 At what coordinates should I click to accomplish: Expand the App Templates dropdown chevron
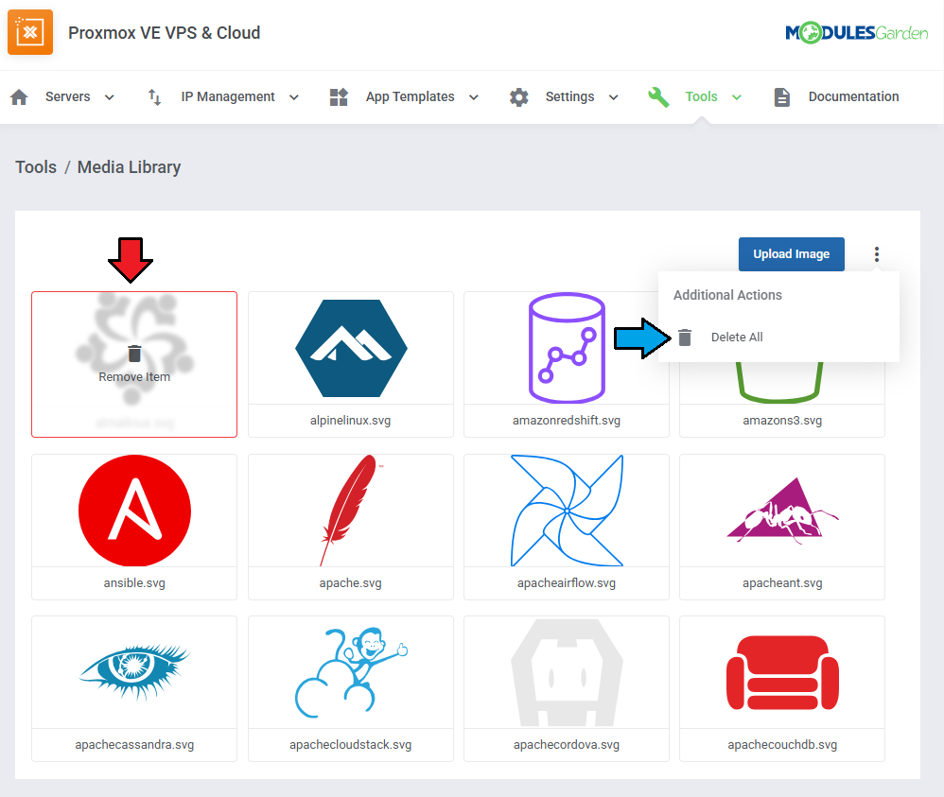click(474, 97)
